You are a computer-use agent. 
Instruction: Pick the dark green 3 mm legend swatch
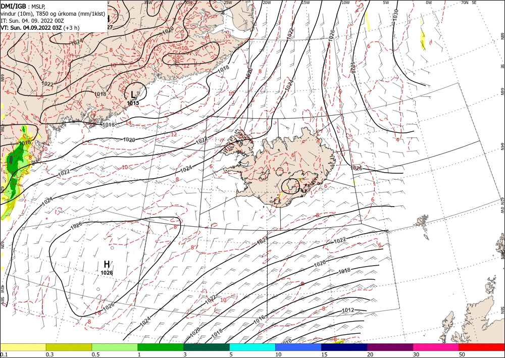point(207,347)
